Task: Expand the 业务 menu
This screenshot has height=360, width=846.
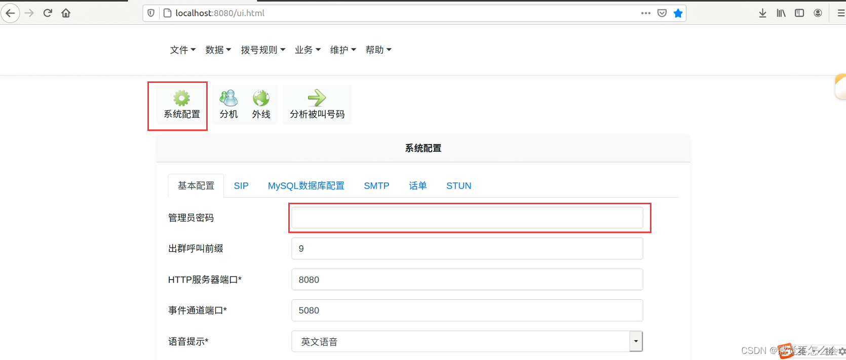Action: (307, 50)
